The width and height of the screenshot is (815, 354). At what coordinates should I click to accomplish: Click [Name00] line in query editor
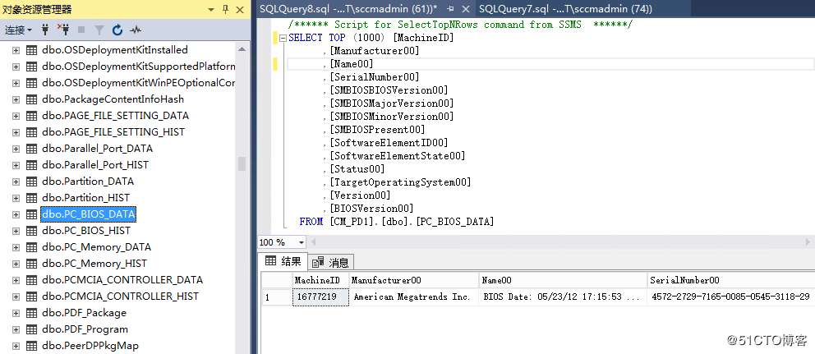click(x=351, y=64)
